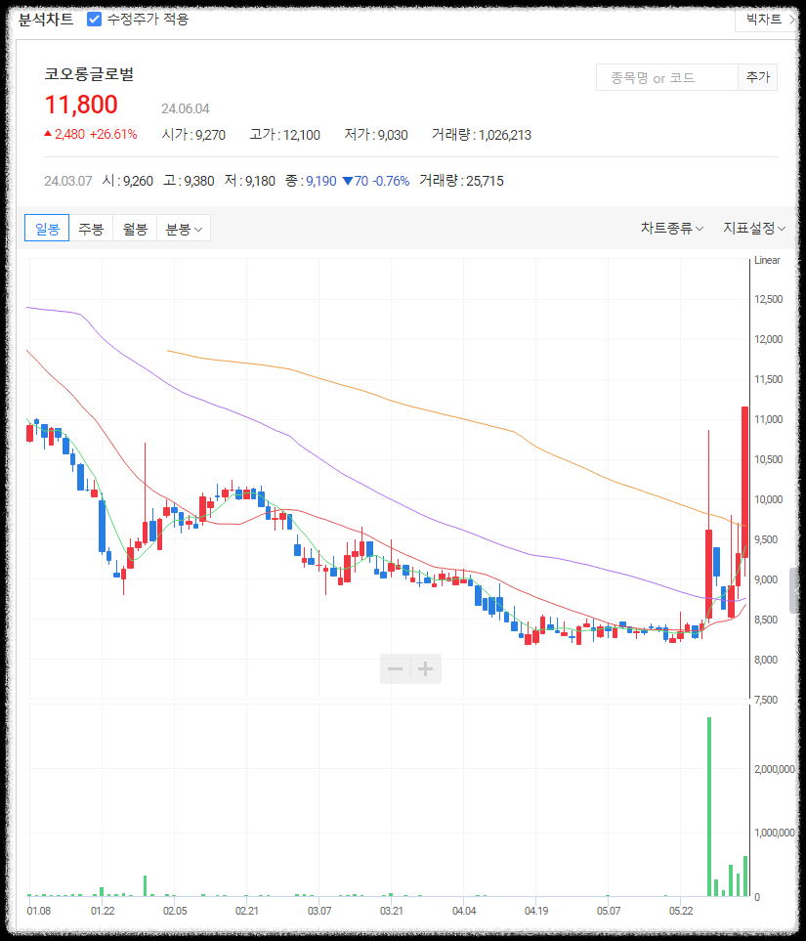
Task: Click the 2,000,000 volume axis label
Action: coord(774,769)
